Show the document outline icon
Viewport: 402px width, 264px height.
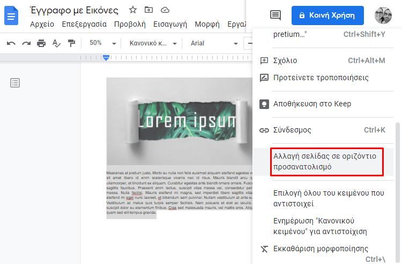(15, 83)
